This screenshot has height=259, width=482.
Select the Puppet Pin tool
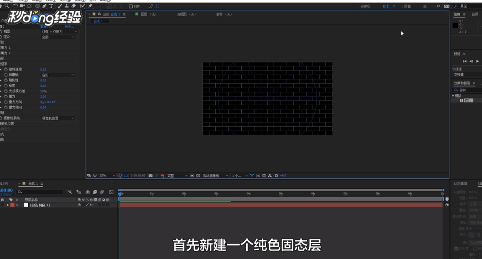pyautogui.click(x=90, y=6)
